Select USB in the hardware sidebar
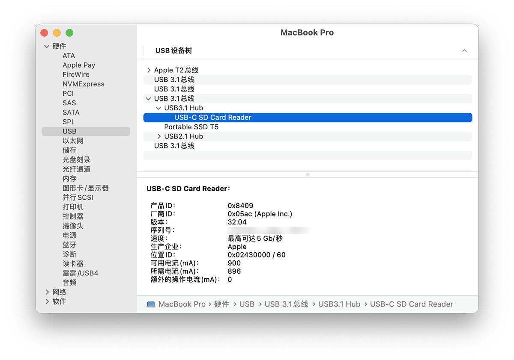This screenshot has height=360, width=514. click(x=69, y=131)
